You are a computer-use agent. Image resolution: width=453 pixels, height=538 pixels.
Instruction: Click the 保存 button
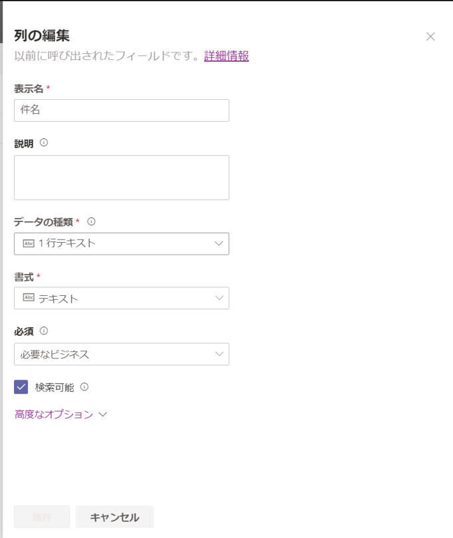point(42,517)
